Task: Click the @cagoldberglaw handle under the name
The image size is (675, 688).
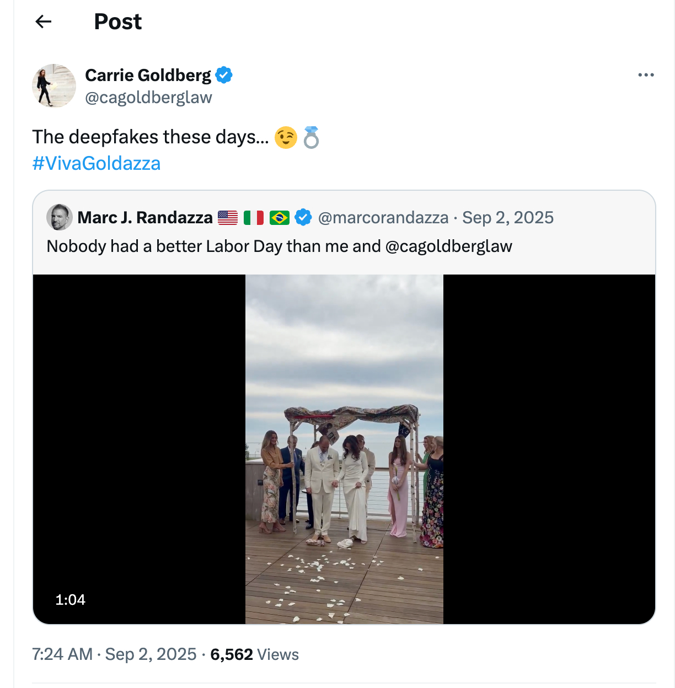Action: point(148,98)
